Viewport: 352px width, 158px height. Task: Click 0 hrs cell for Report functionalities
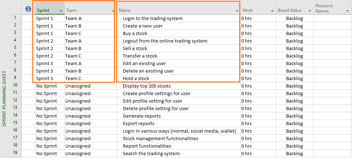pyautogui.click(x=258, y=146)
